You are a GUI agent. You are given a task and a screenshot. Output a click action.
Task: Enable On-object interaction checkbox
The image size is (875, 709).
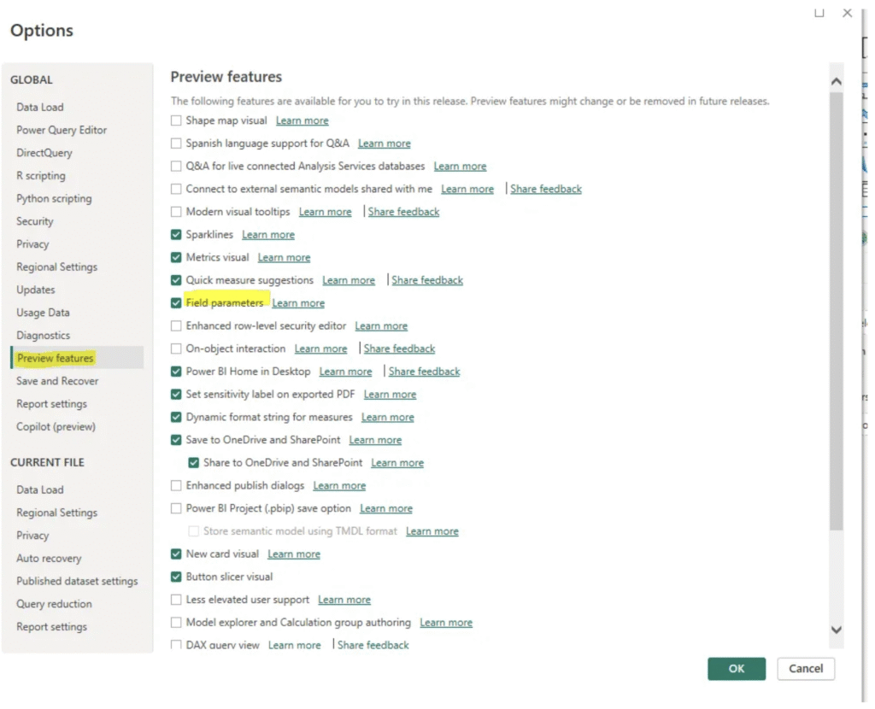click(176, 349)
